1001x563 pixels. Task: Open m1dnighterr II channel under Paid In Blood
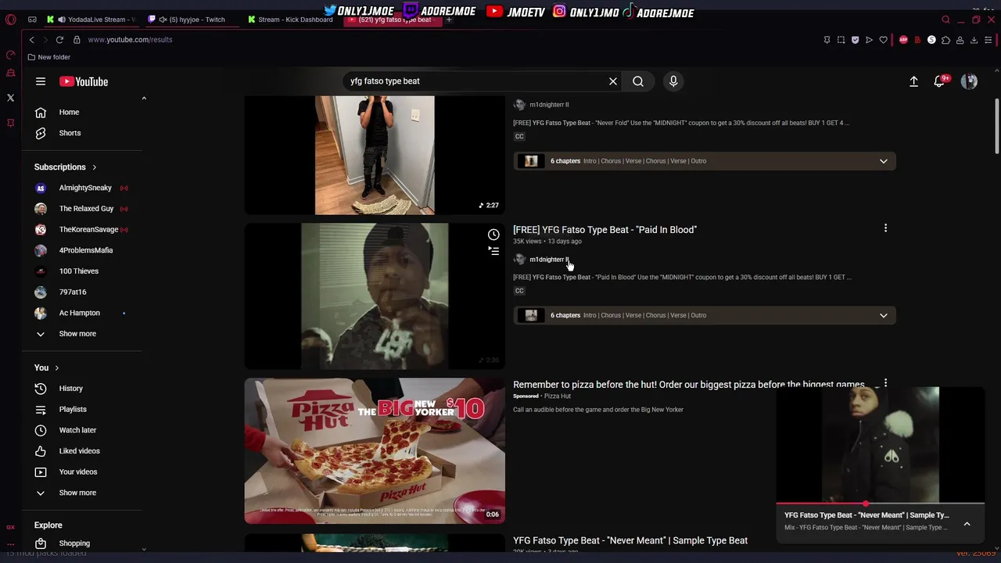click(x=549, y=260)
